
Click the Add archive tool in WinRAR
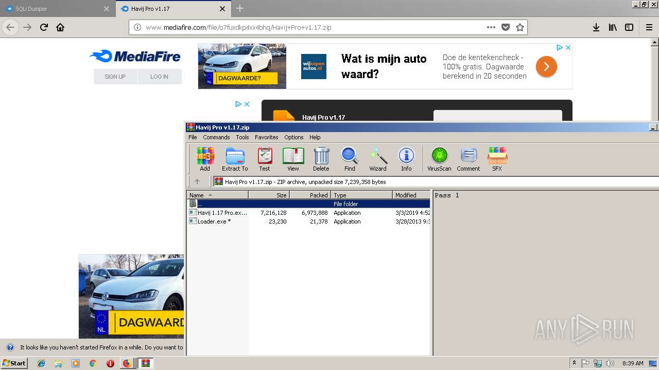[x=205, y=159]
